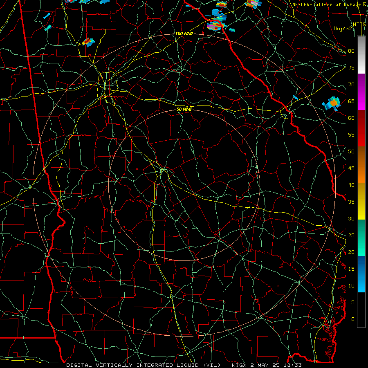Image resolution: width=368 pixels, height=368 pixels.
Task: Click the 40 value on the color scale
Action: (351, 185)
